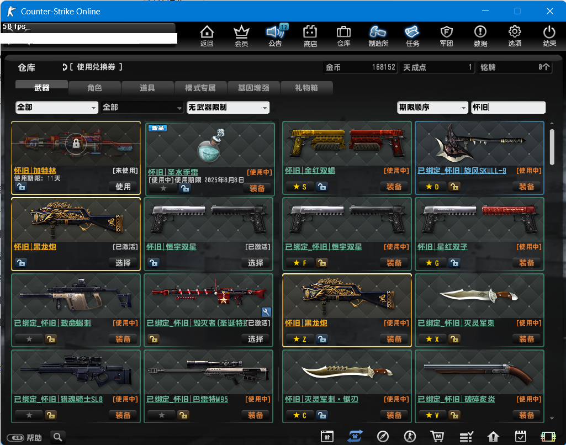
Task: Toggle the lock on 怀旧|加特林 card
Action: [21, 187]
